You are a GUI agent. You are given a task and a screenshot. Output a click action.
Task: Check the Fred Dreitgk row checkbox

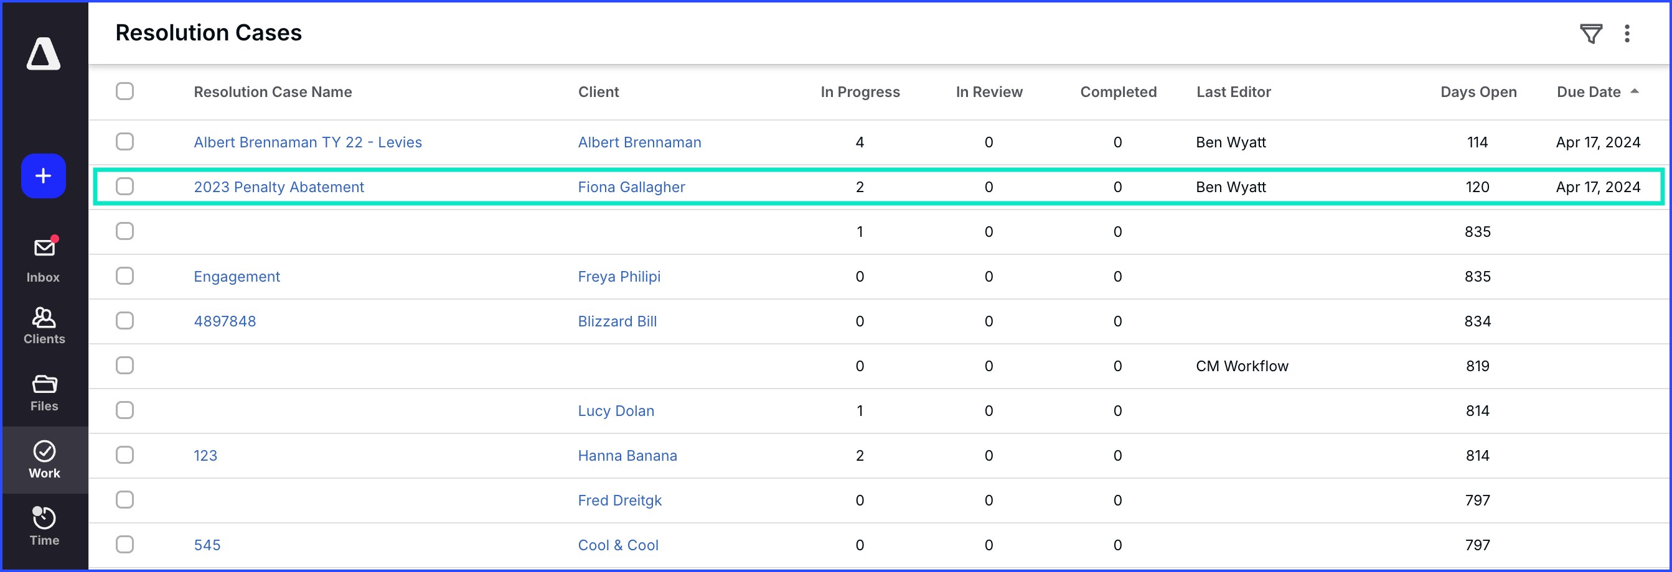[x=124, y=500]
